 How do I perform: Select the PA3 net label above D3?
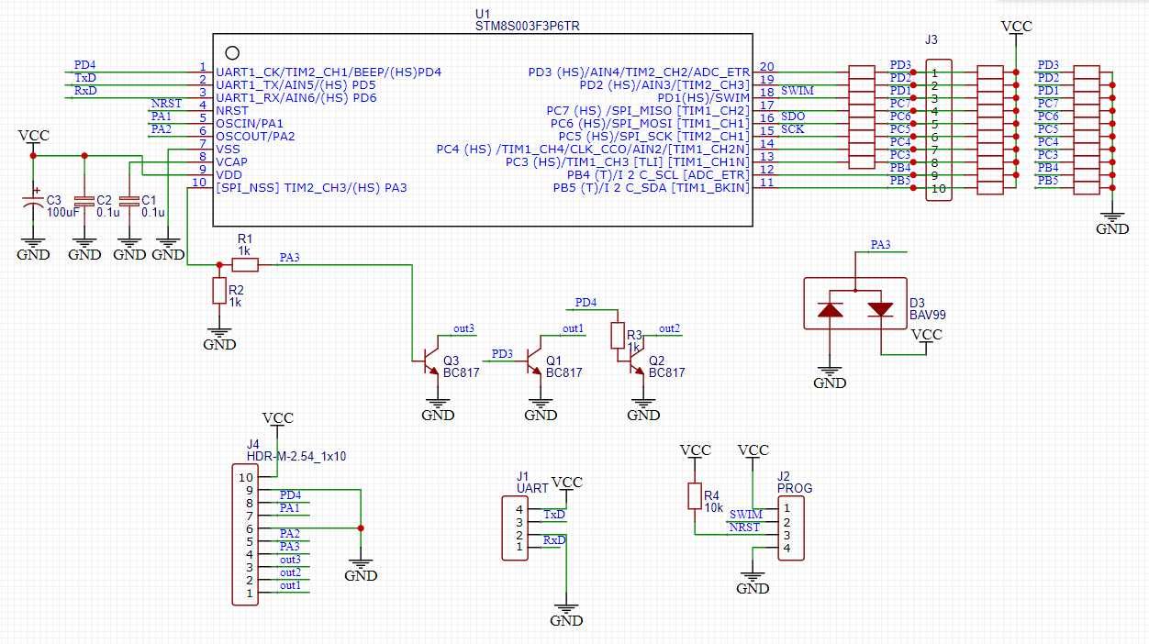(880, 245)
